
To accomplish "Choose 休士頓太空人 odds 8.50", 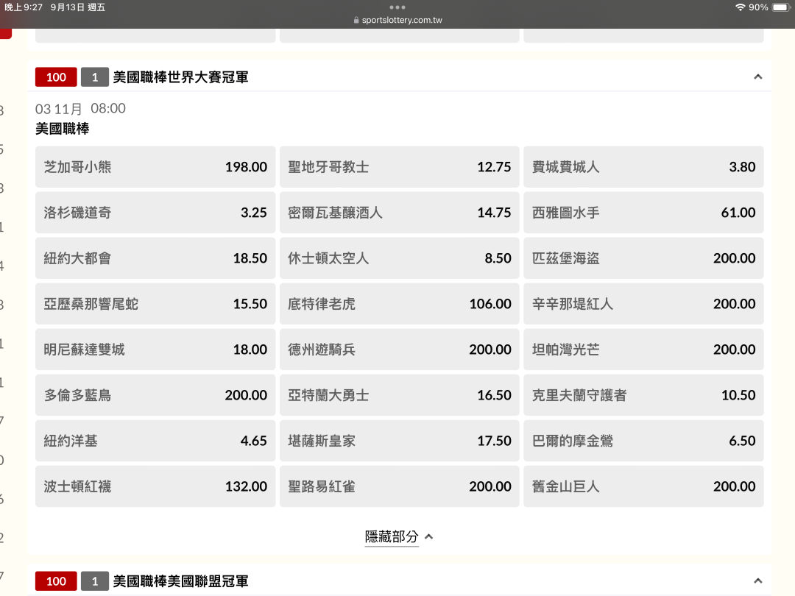I will [x=400, y=258].
